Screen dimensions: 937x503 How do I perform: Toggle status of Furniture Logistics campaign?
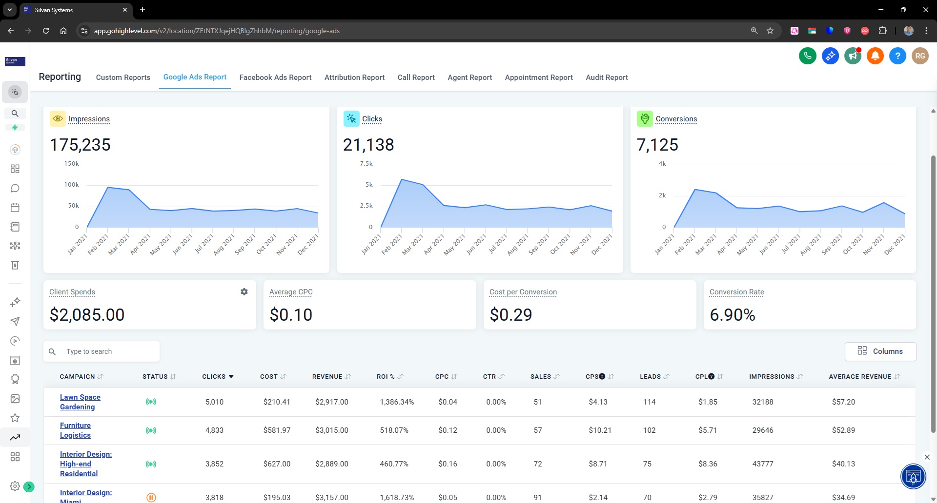click(151, 430)
